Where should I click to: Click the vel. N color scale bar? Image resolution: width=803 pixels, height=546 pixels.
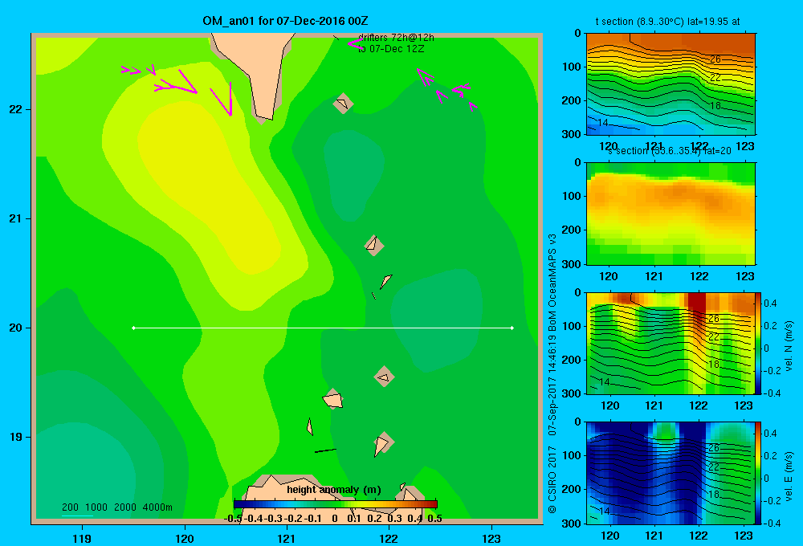coord(758,343)
